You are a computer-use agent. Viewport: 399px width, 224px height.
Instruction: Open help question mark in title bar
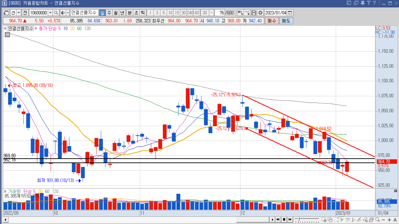click(374, 3)
